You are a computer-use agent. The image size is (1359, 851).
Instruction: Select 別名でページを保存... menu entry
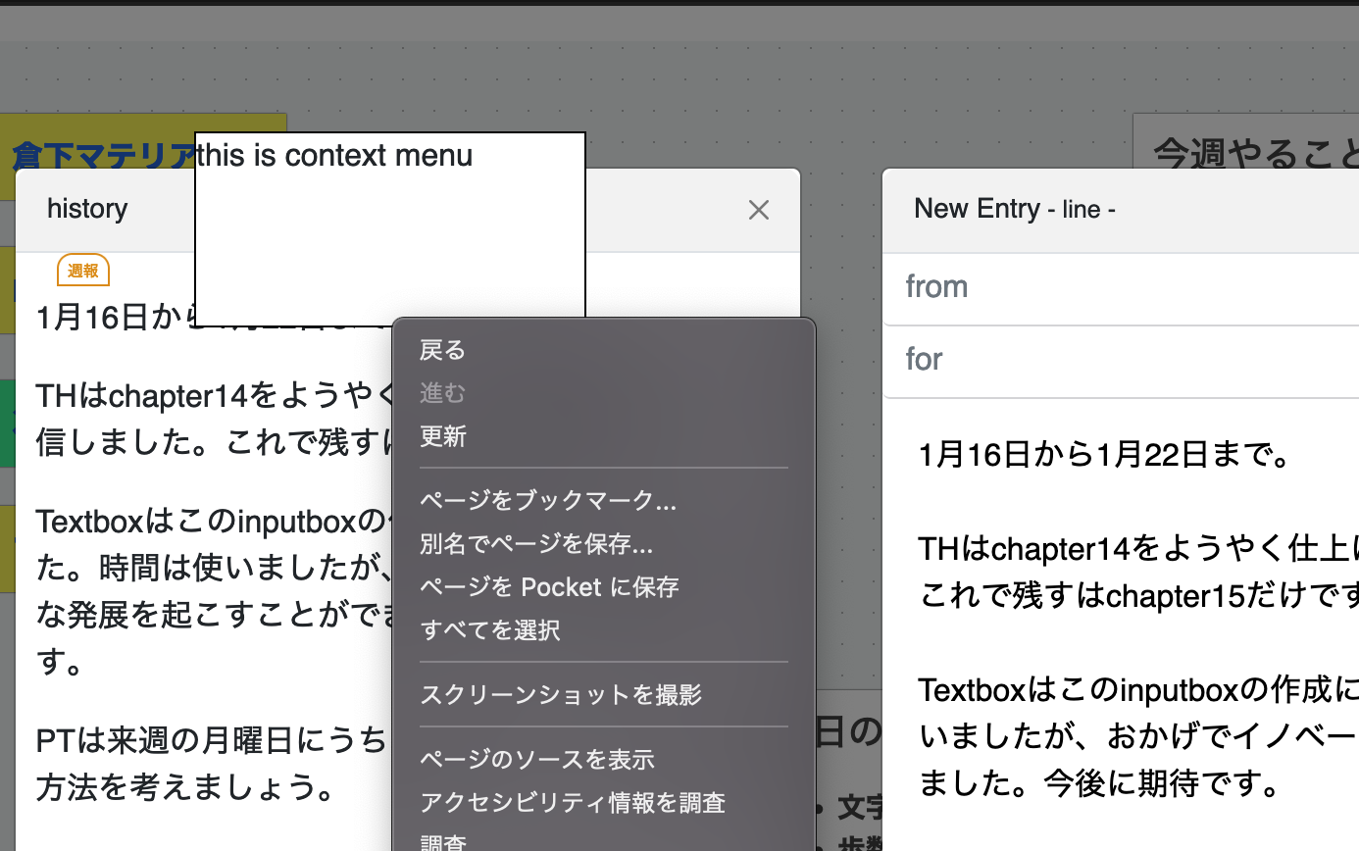point(604,544)
